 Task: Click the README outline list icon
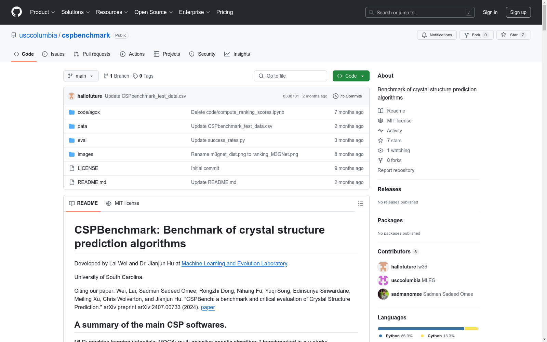coord(360,203)
